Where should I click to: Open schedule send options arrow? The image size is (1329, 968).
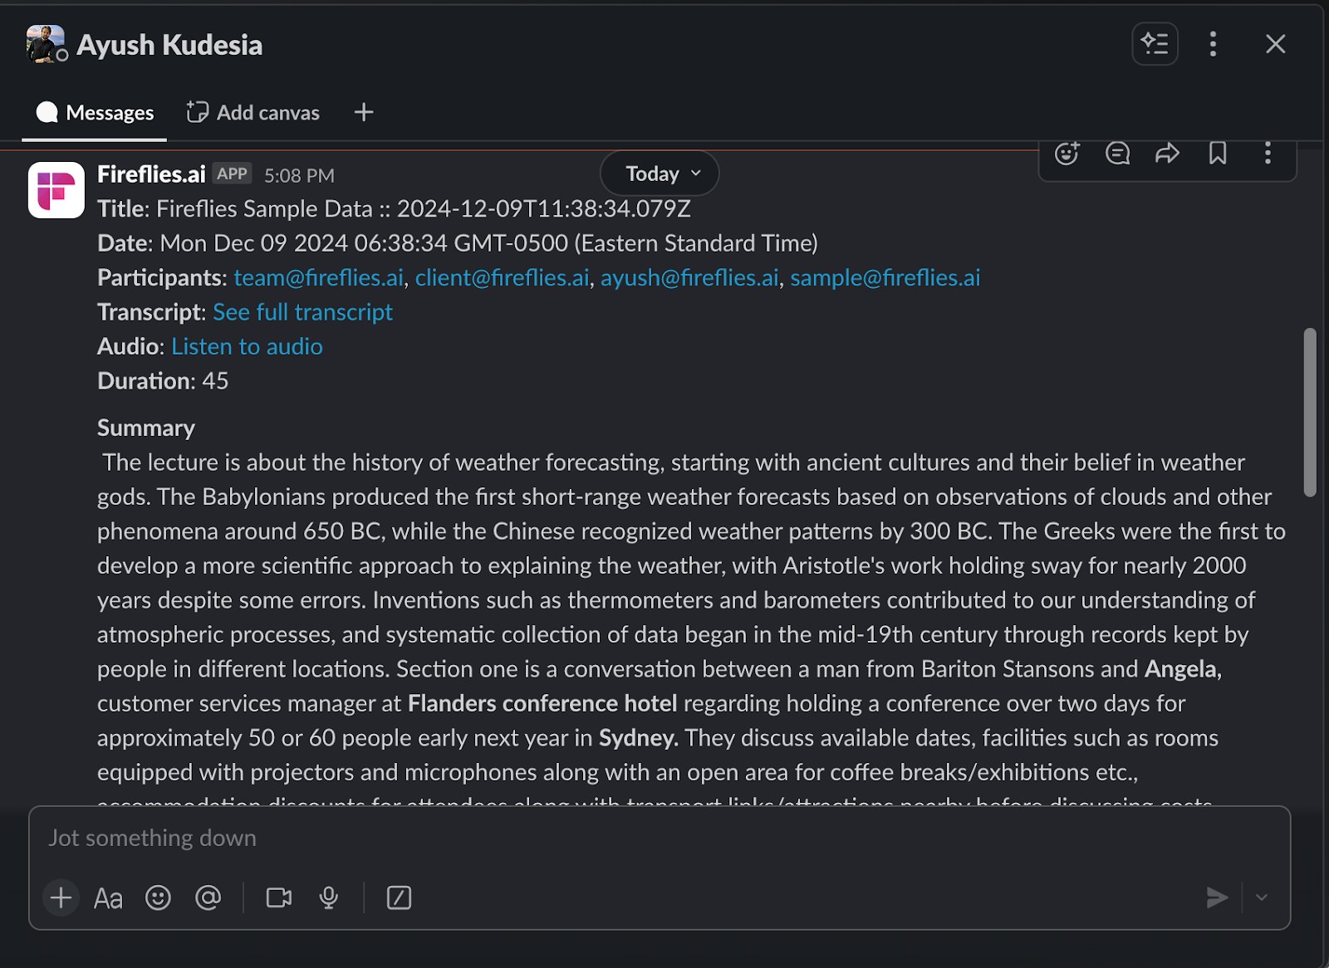click(x=1262, y=897)
